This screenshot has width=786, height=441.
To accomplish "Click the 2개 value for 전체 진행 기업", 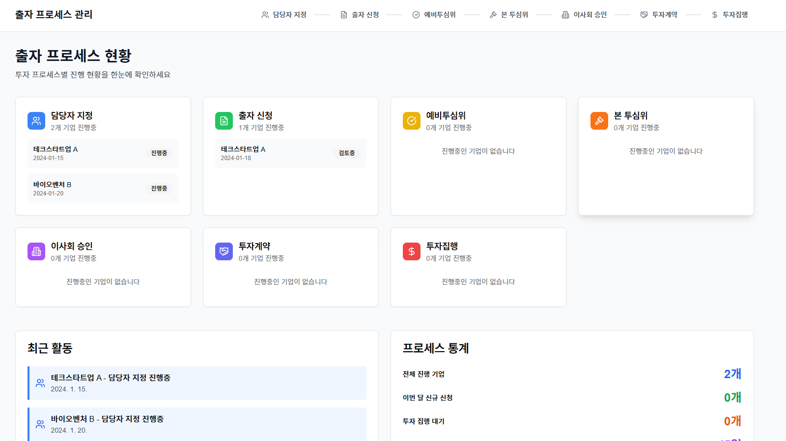I will pyautogui.click(x=732, y=374).
